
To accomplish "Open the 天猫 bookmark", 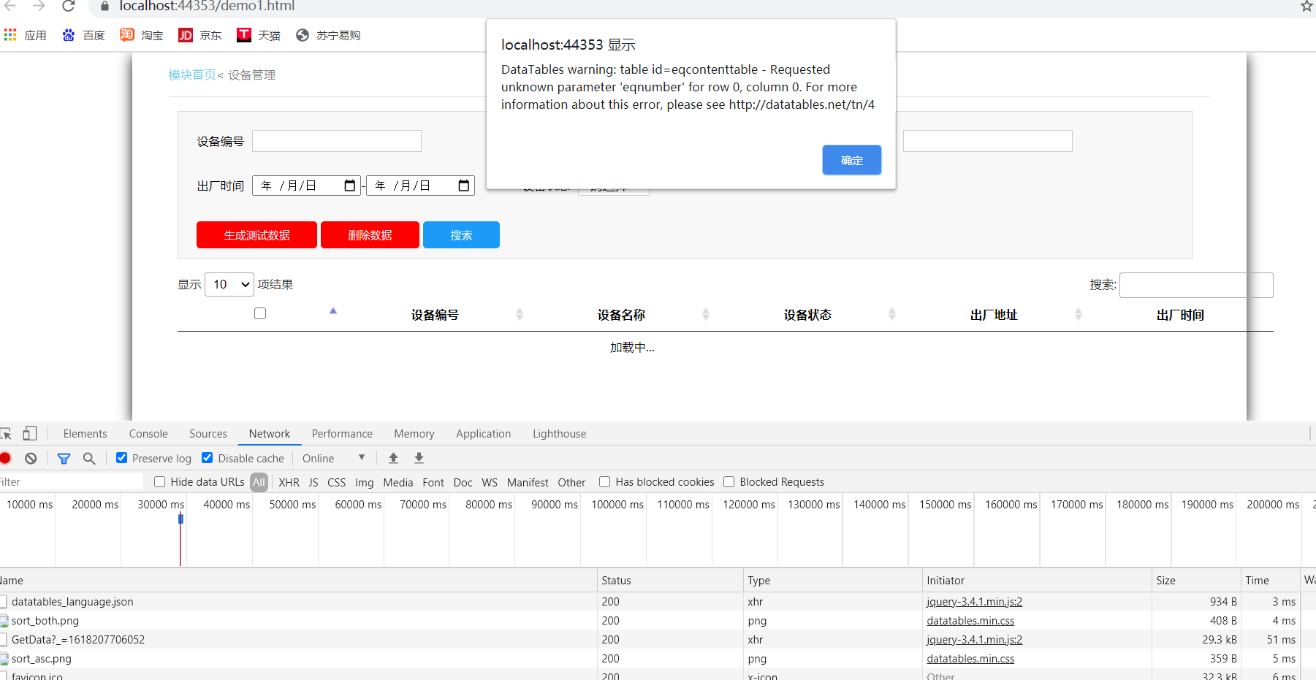I will (259, 35).
